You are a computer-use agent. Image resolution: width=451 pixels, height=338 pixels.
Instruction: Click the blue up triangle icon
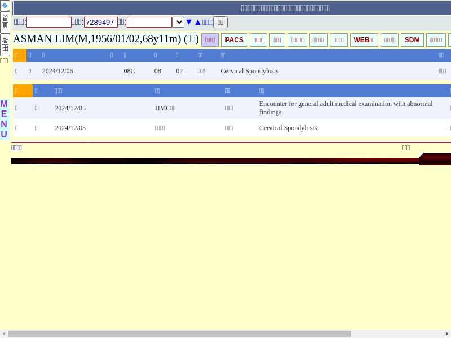click(198, 22)
